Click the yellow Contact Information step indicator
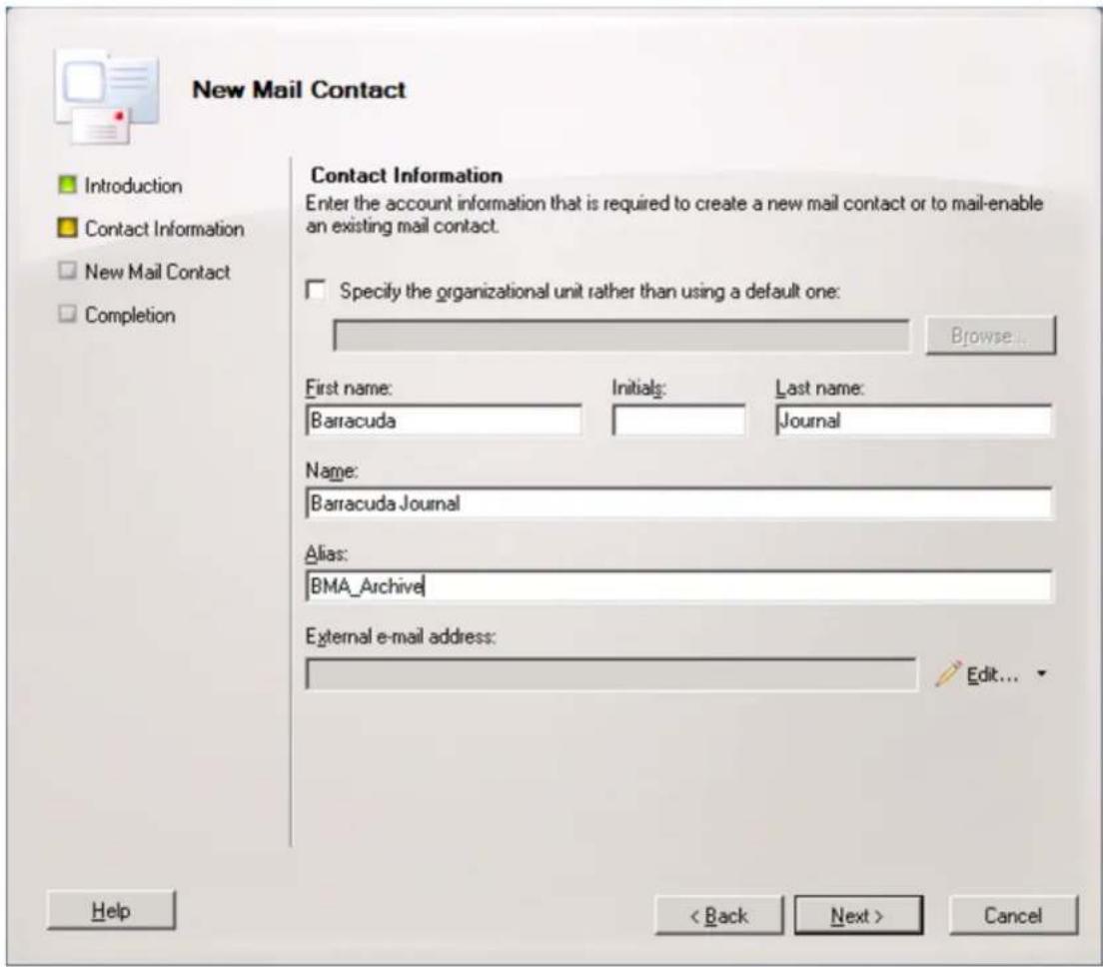The height and width of the screenshot is (967, 1103). point(68,228)
